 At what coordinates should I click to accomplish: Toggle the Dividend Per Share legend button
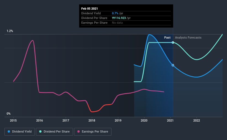[x=54, y=132]
